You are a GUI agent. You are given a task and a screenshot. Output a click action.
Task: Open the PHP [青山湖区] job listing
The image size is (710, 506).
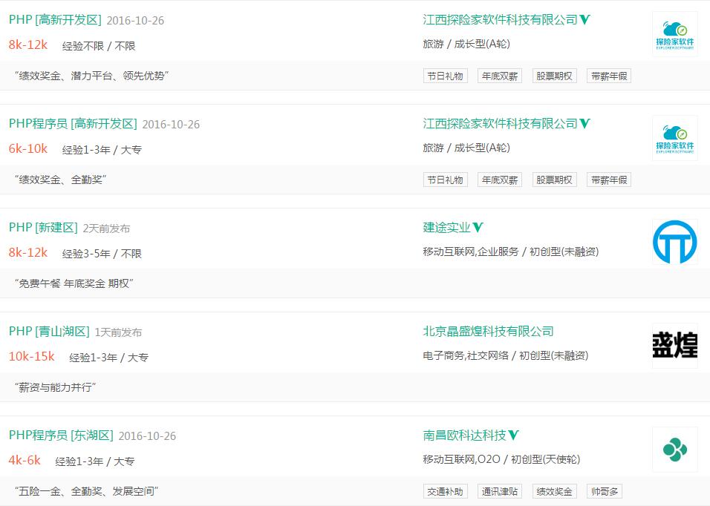49,332
